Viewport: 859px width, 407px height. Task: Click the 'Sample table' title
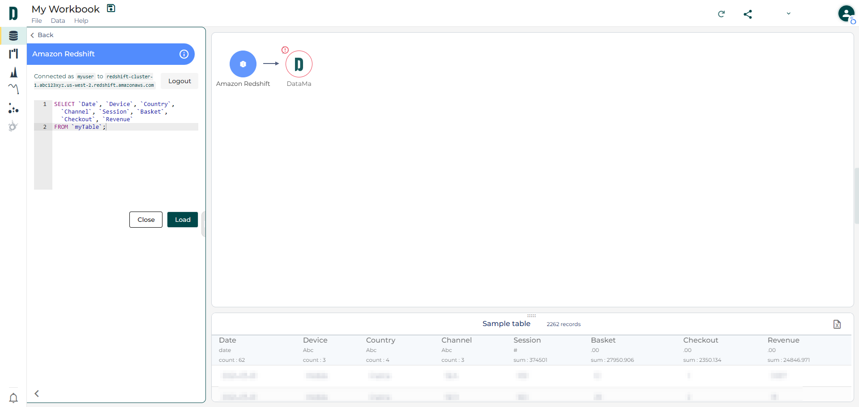tap(506, 324)
